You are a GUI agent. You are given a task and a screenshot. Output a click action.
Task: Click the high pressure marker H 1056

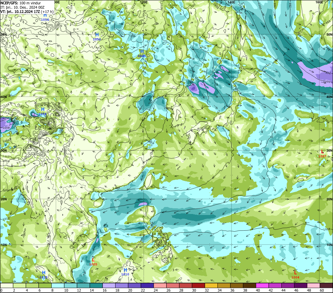[x=45, y=17]
